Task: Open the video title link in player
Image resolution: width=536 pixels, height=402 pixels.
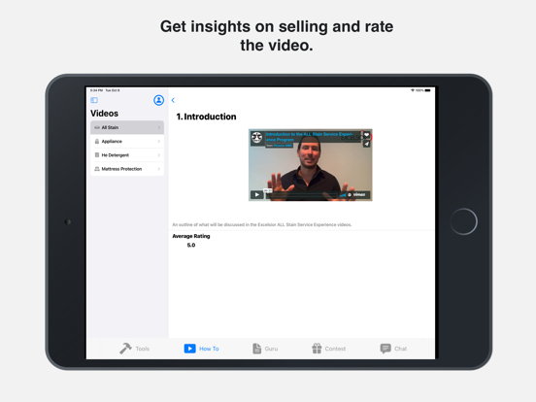Action: [309, 137]
